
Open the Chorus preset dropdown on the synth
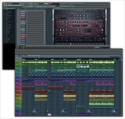(58, 38)
